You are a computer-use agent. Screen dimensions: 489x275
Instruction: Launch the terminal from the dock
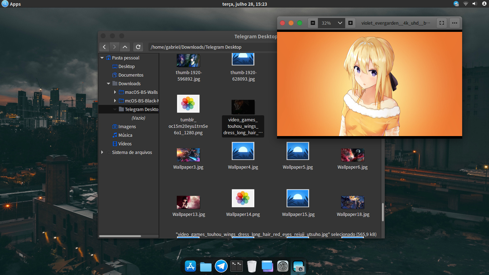(237, 266)
